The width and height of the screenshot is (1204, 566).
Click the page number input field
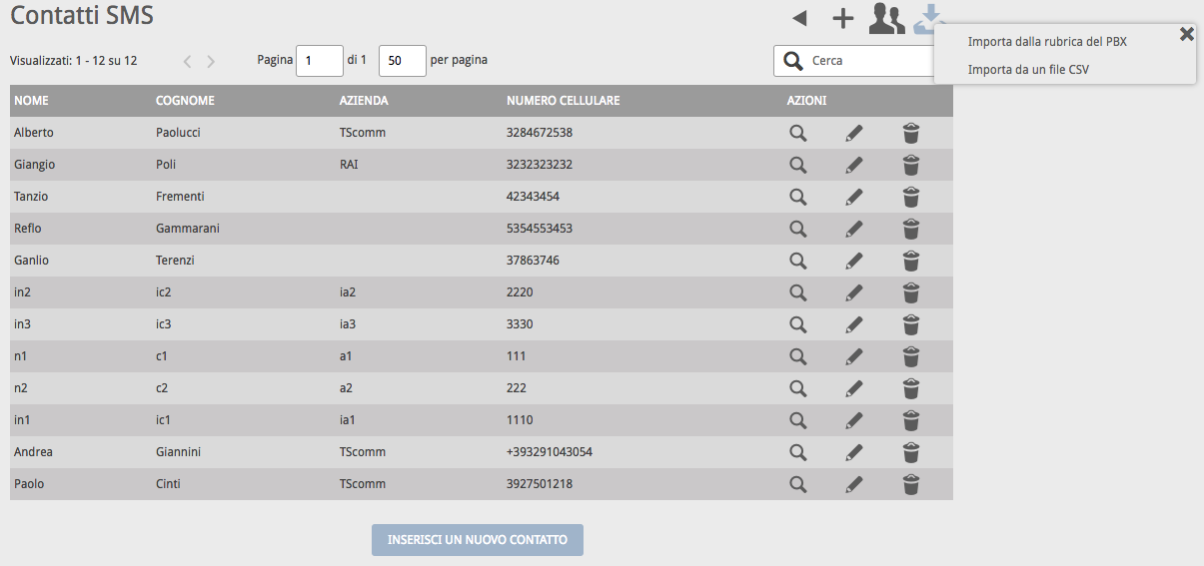pos(320,61)
